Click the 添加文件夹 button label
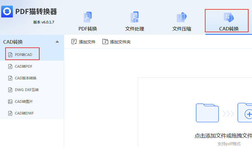Image resolution: width=252 pixels, height=147 pixels. [120, 42]
